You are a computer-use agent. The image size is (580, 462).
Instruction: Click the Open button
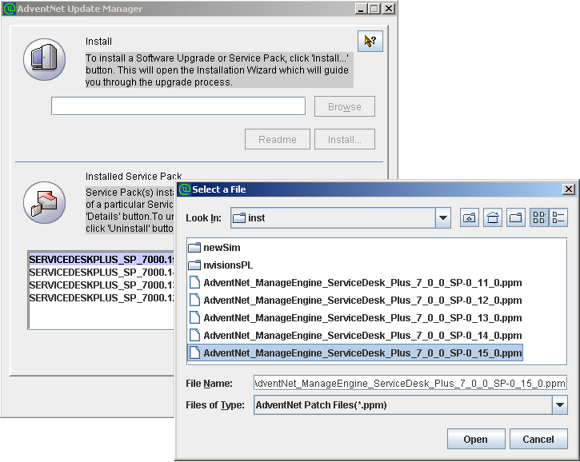(476, 439)
